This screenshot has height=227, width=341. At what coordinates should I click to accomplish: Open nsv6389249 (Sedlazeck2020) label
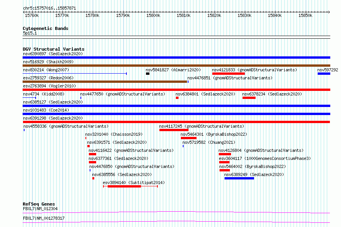[x=254, y=174]
